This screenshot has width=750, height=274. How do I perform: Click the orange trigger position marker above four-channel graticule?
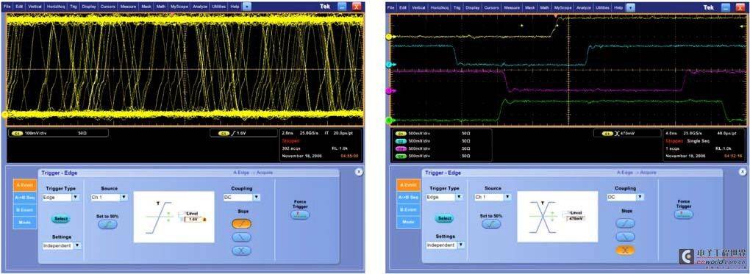[x=555, y=15]
